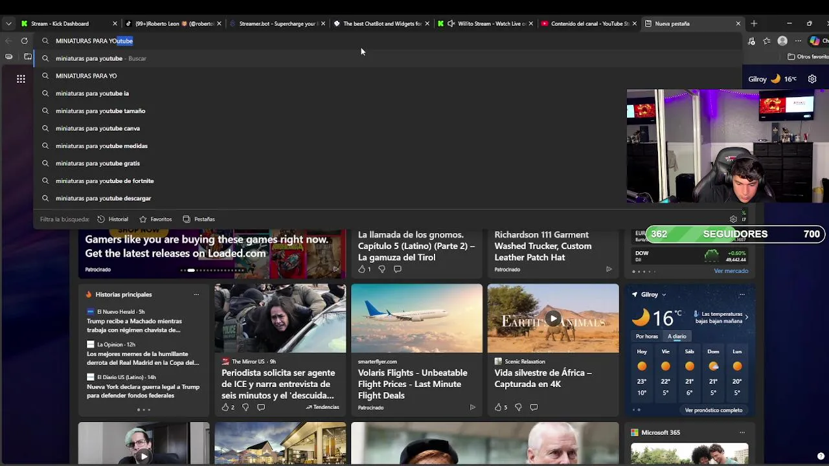Filter search by Historial
This screenshot has height=466, width=829.
click(113, 219)
